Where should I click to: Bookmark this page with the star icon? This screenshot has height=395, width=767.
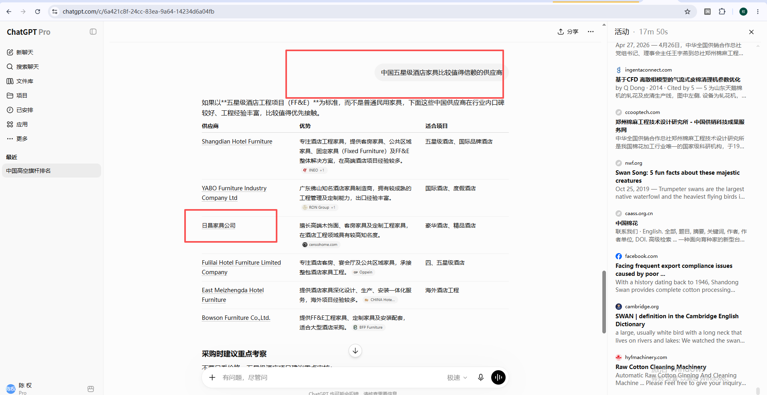click(x=687, y=12)
